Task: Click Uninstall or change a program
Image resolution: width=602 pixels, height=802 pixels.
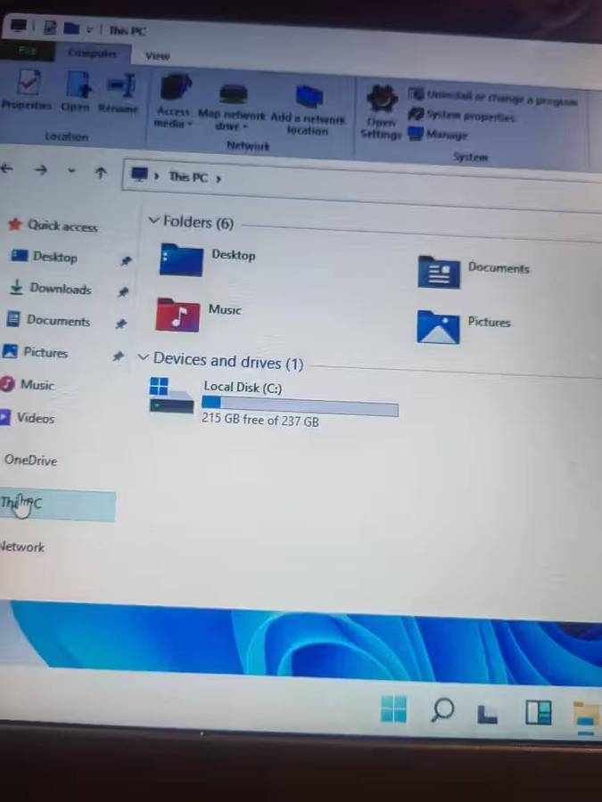Action: click(x=493, y=96)
